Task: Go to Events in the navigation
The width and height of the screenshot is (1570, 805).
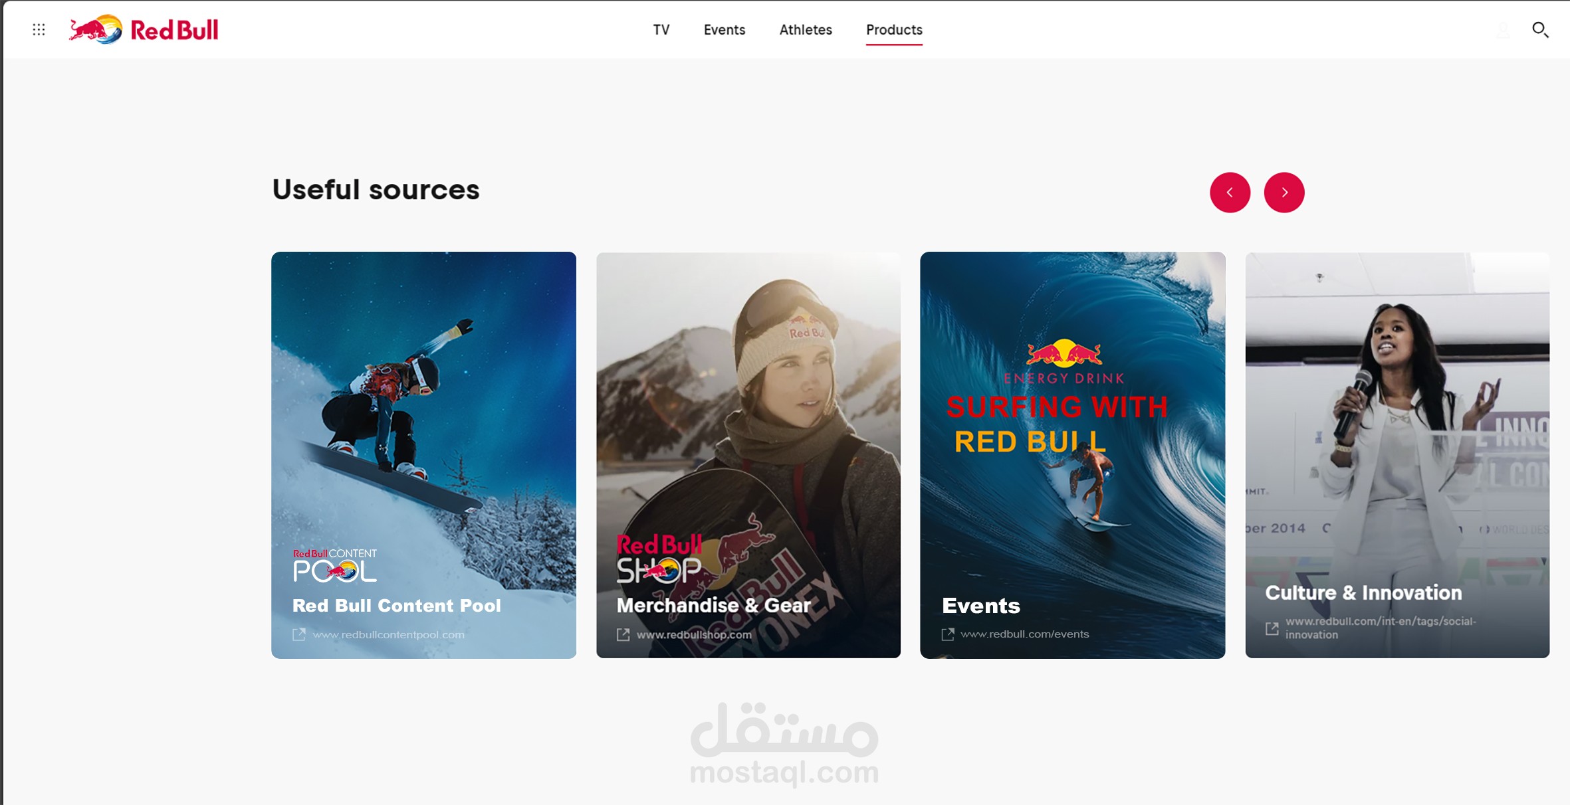Action: click(x=725, y=30)
